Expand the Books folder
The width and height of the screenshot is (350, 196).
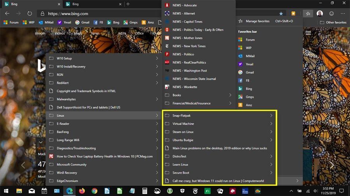[199, 95]
